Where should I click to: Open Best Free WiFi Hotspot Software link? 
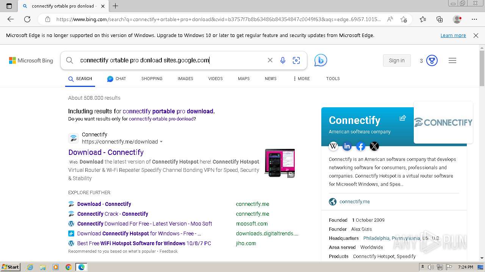click(x=144, y=243)
